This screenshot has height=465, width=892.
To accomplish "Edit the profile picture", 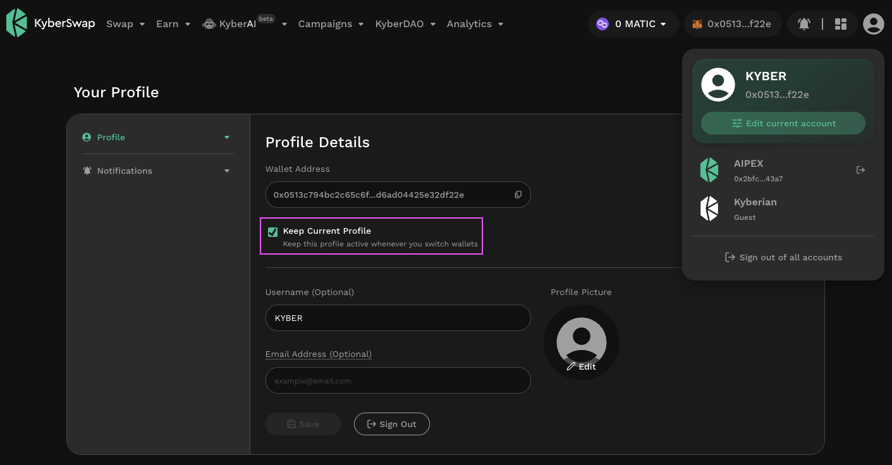I will point(581,366).
